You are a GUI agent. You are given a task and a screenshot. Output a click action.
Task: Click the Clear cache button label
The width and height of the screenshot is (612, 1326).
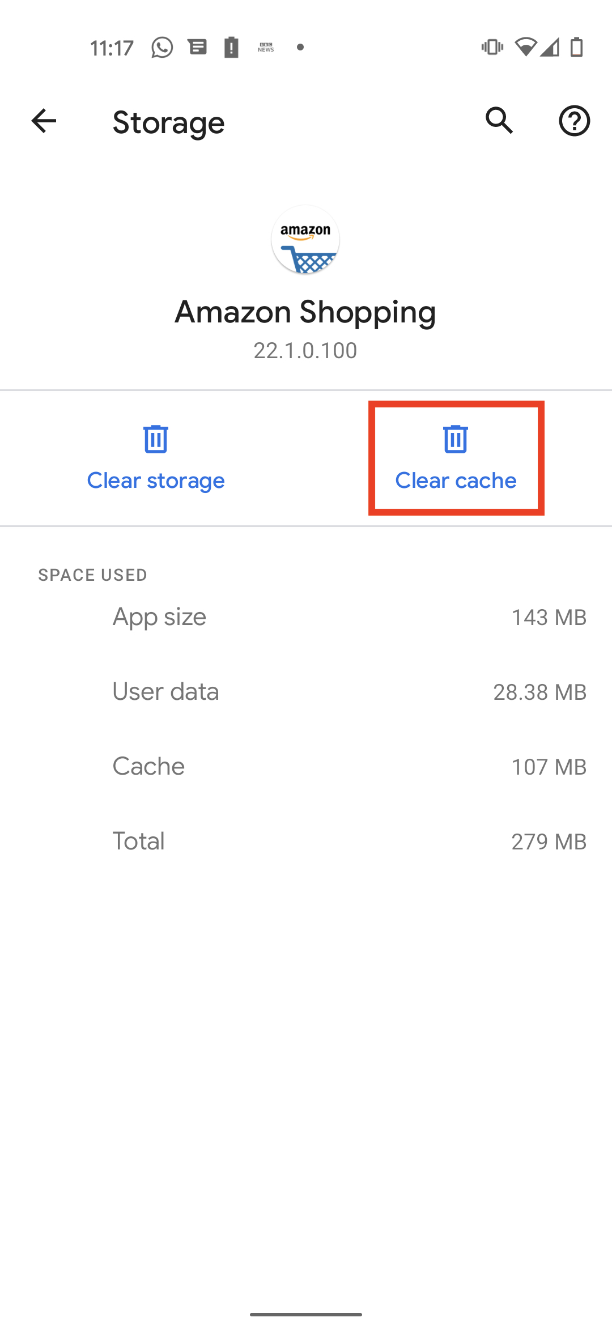(456, 481)
